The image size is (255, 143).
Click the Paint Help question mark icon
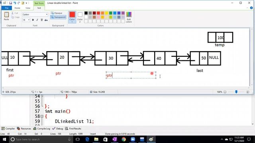point(251,8)
